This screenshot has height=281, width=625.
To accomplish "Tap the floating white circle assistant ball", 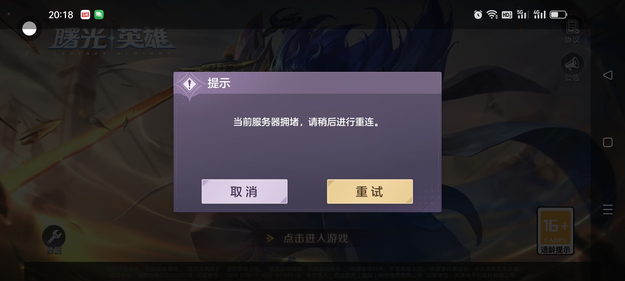I will click(29, 28).
